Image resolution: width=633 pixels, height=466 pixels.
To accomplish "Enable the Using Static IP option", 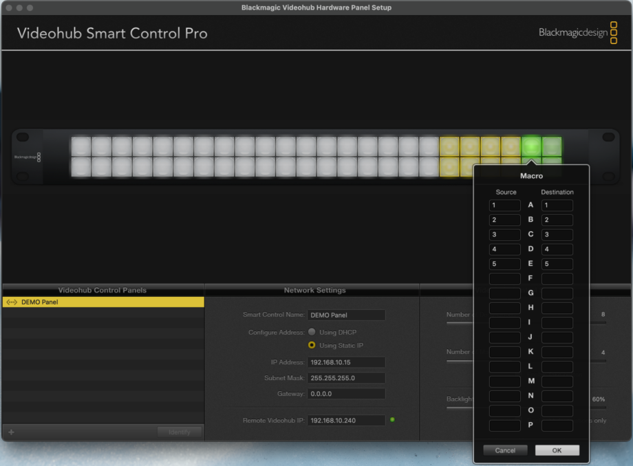I will pos(313,345).
